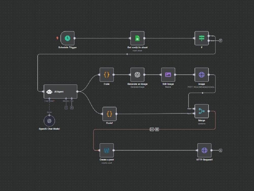The height and width of the screenshot is (191, 254).
Task: Open the Get row(s) in sheet node
Action: [137, 38]
